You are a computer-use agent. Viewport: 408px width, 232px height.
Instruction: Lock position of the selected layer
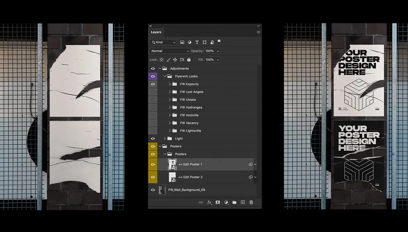175,59
